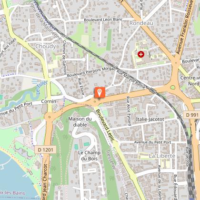Viewport: 200px width, 200px height.
Task: Click the green roundabout near Centre-ville Nord
Action: [x=173, y=88]
